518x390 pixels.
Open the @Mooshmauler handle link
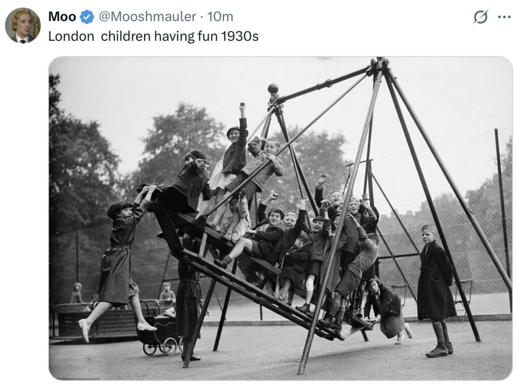pyautogui.click(x=147, y=17)
